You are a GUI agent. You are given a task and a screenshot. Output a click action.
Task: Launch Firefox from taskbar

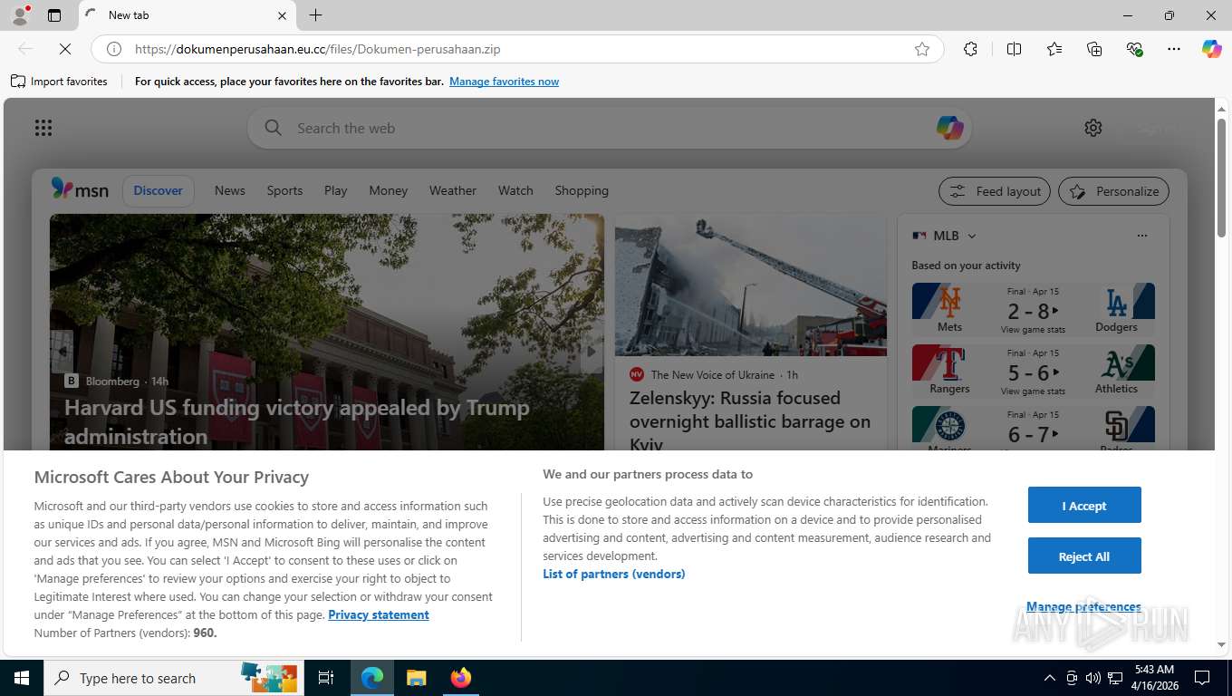pos(461,678)
